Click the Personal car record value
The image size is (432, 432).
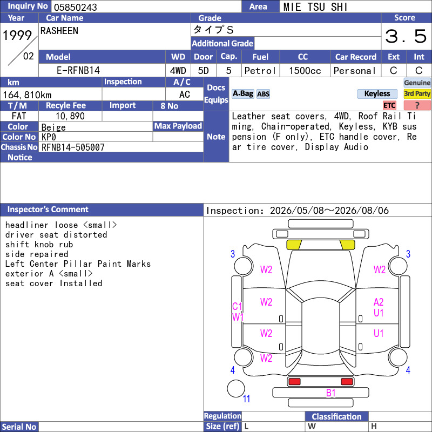(x=355, y=71)
